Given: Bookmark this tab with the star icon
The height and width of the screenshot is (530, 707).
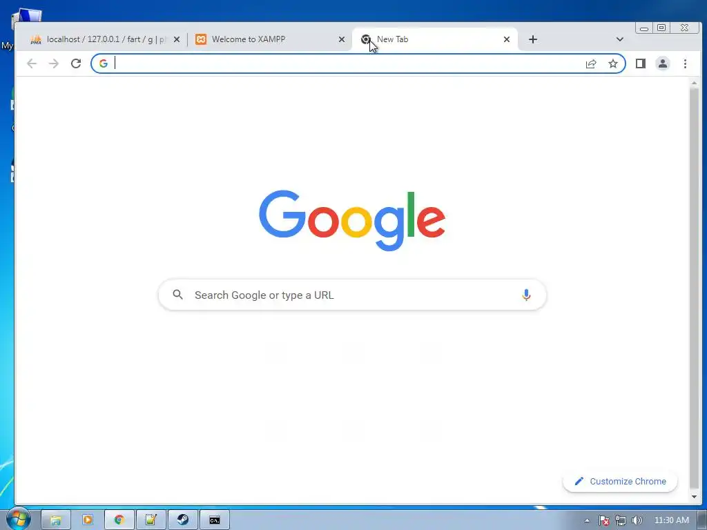Looking at the screenshot, I should click(x=613, y=63).
